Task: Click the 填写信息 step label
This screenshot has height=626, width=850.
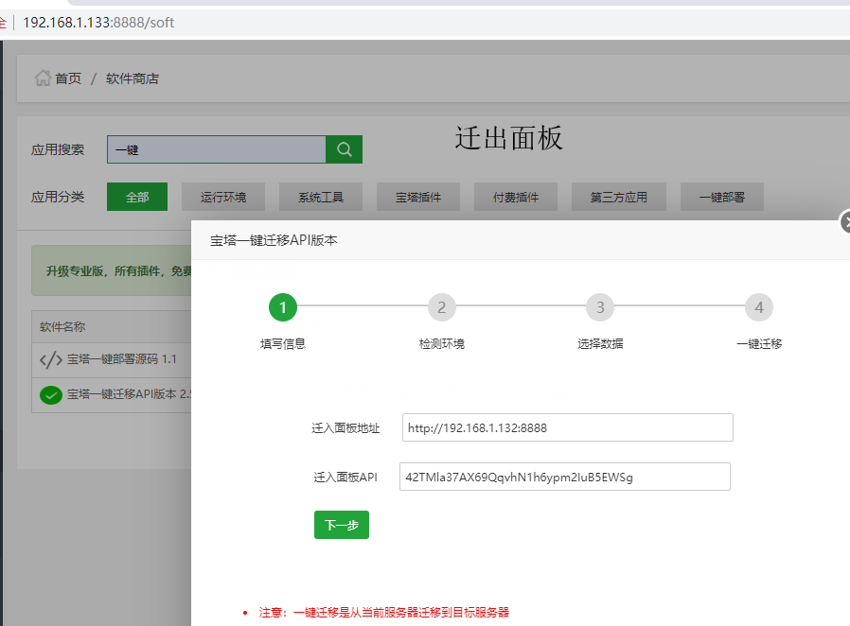Action: (282, 344)
